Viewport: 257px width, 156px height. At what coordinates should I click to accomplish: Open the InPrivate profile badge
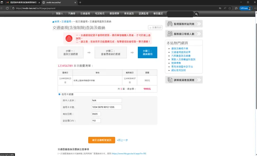[x=246, y=8]
